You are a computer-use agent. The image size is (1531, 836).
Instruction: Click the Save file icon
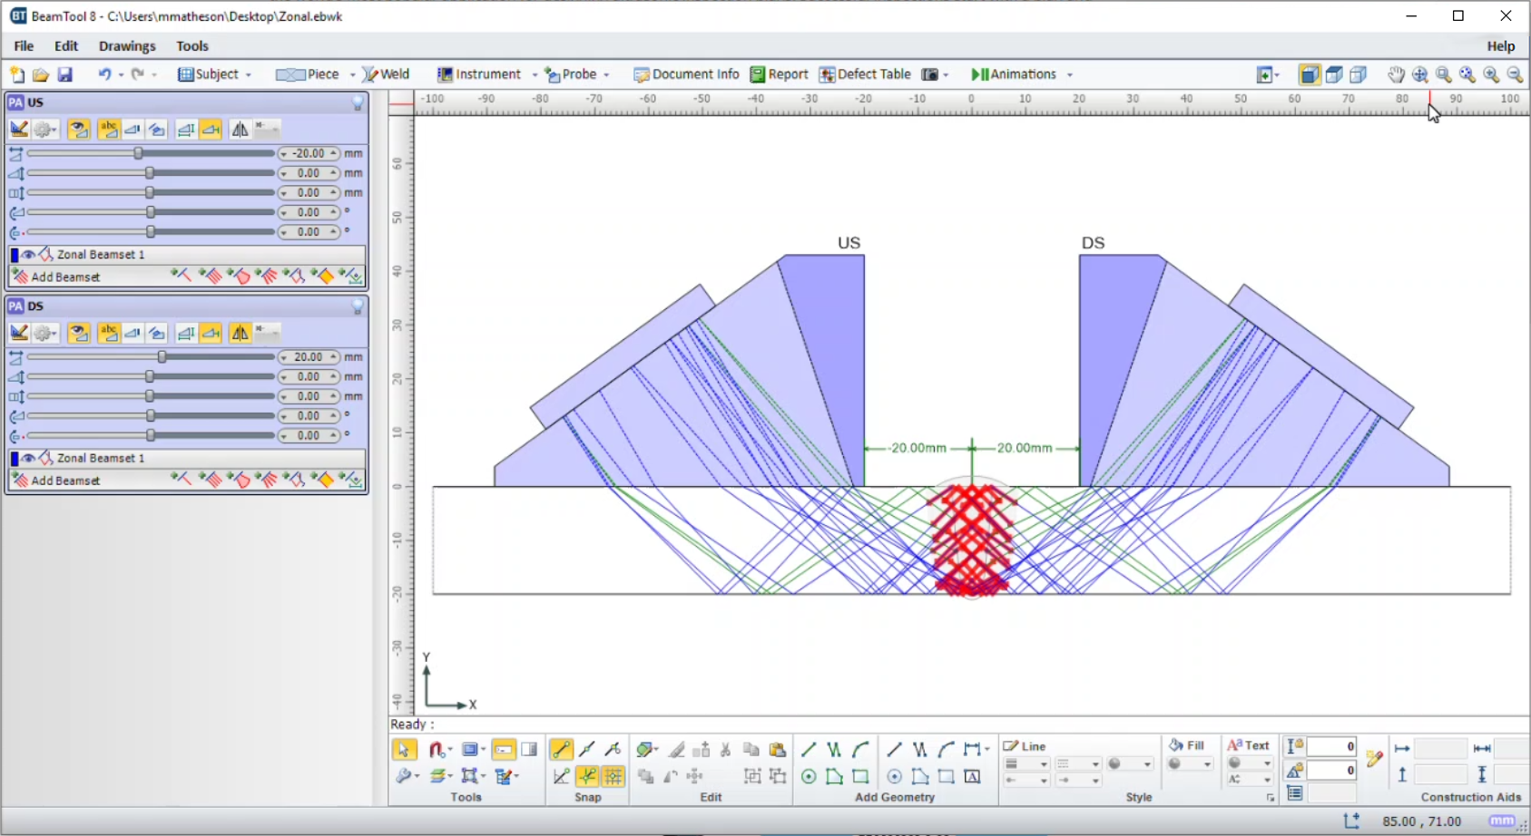click(64, 74)
